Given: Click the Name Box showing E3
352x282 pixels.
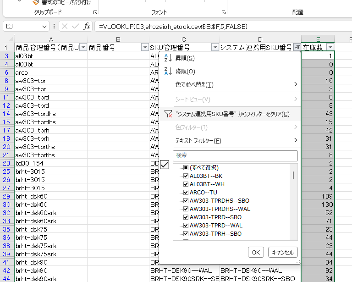Looking at the screenshot, I should coord(22,27).
